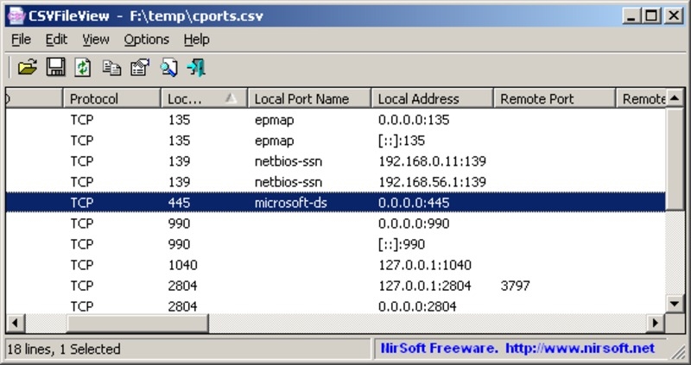Click the vertical scrollbar down arrow
This screenshot has height=365, width=691.
(675, 303)
